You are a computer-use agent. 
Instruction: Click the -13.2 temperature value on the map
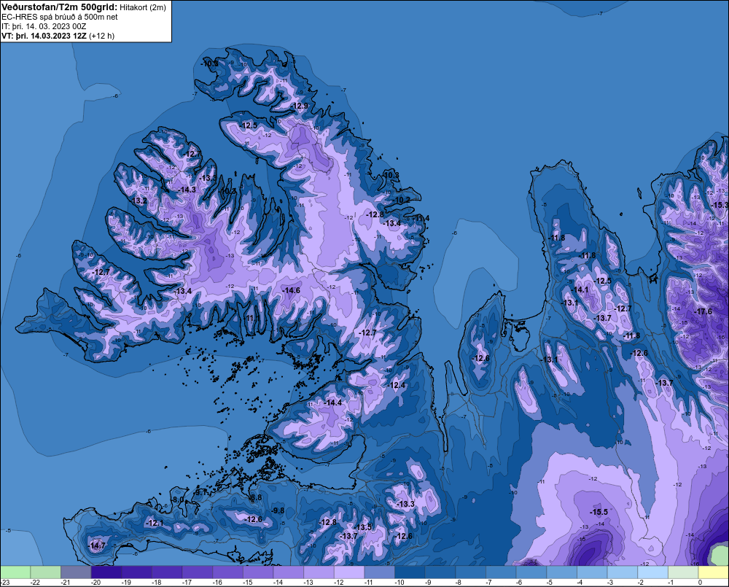pyautogui.click(x=138, y=201)
